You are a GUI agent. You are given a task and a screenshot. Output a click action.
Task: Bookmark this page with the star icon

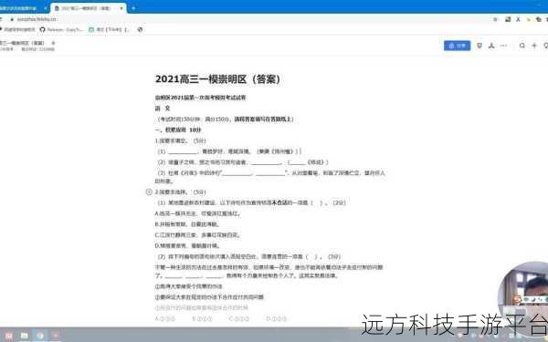[495, 19]
